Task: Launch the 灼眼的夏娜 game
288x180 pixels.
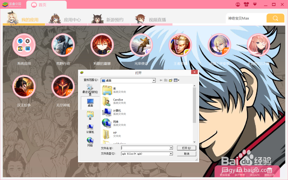Action: [102, 45]
